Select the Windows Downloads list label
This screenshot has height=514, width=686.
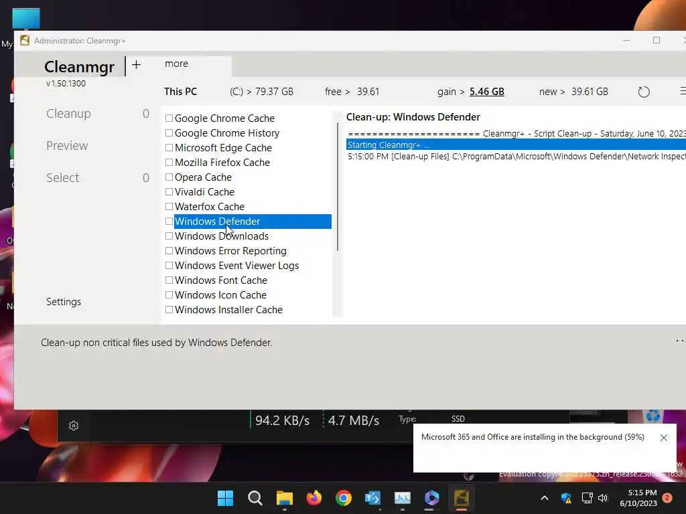[x=222, y=236]
